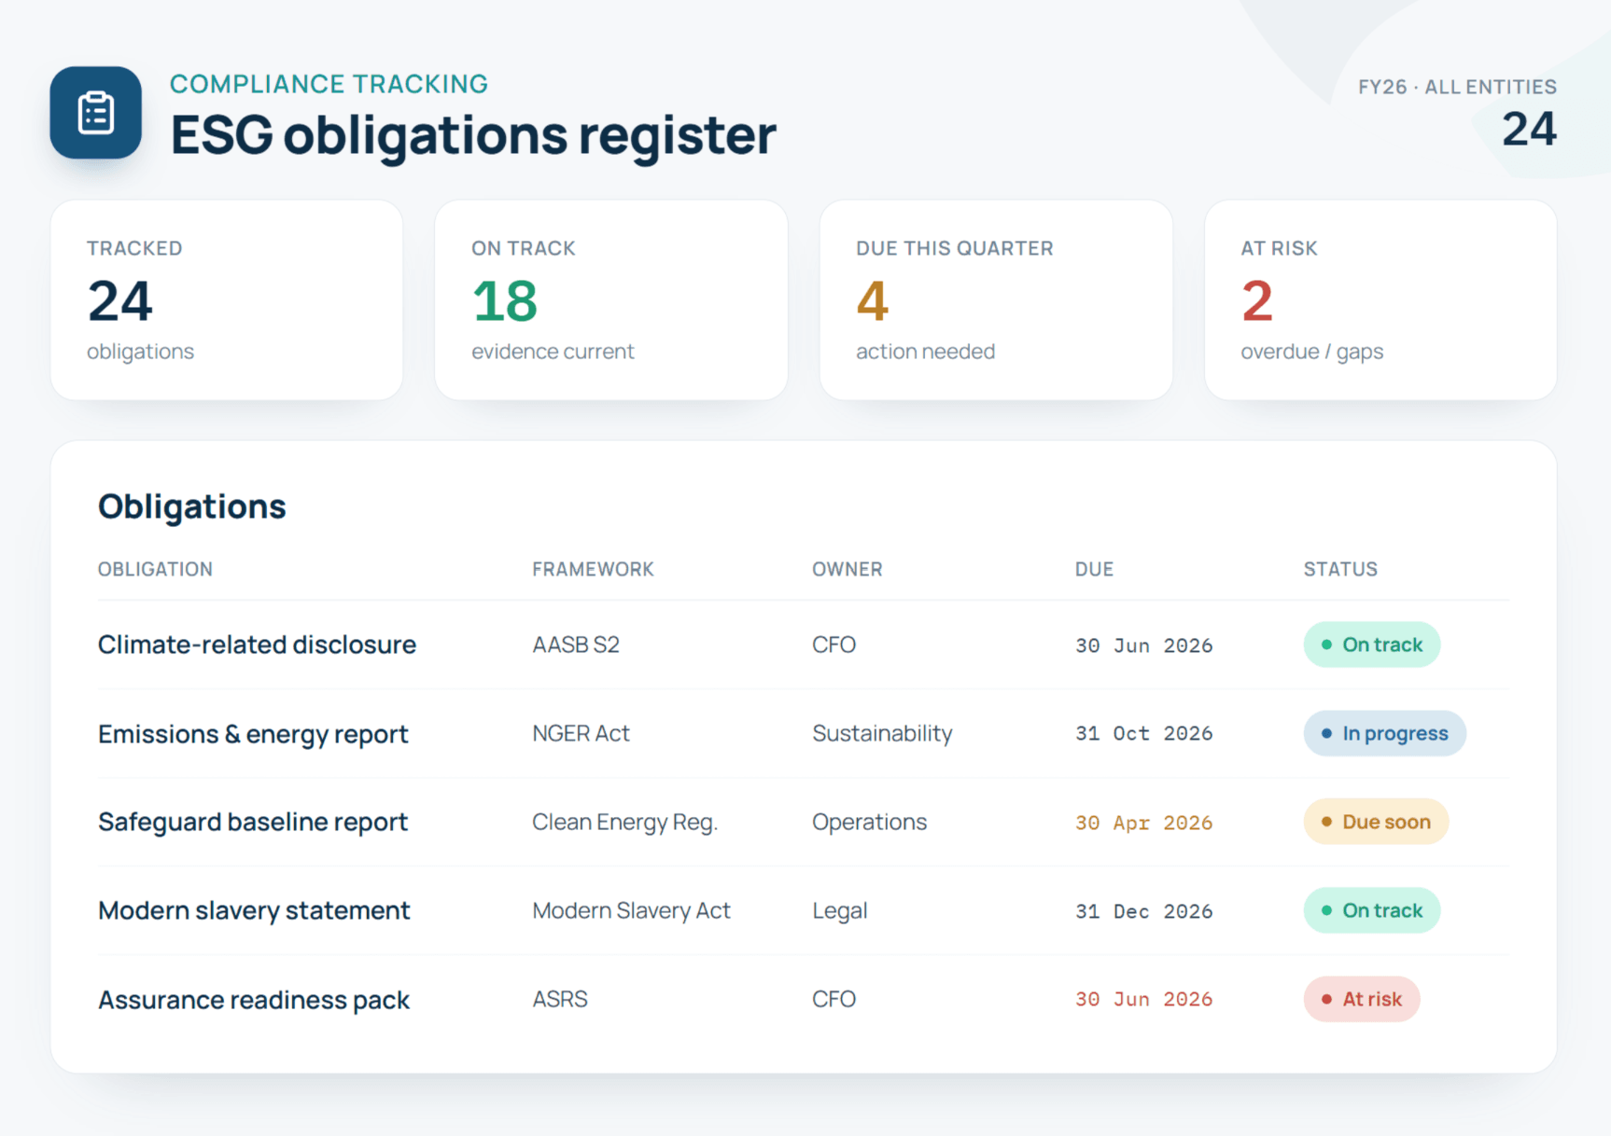Click the In progress status badge
The width and height of the screenshot is (1611, 1136).
pyautogui.click(x=1384, y=733)
